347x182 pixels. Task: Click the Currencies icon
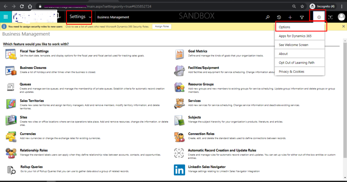[11, 137]
